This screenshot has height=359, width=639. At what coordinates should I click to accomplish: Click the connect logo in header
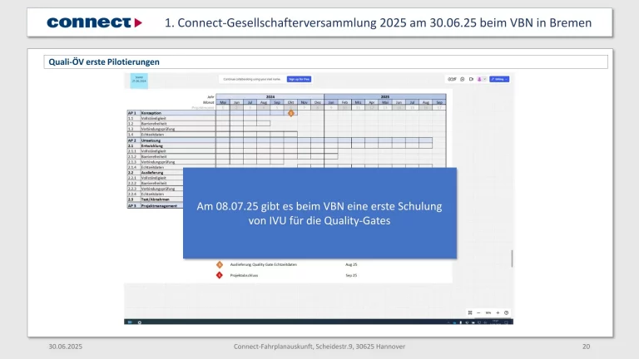click(x=95, y=22)
